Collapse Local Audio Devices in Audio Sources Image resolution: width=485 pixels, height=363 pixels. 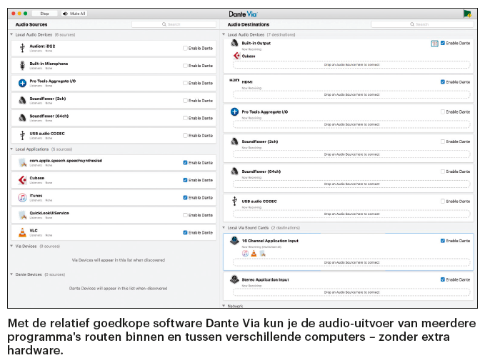(x=11, y=34)
